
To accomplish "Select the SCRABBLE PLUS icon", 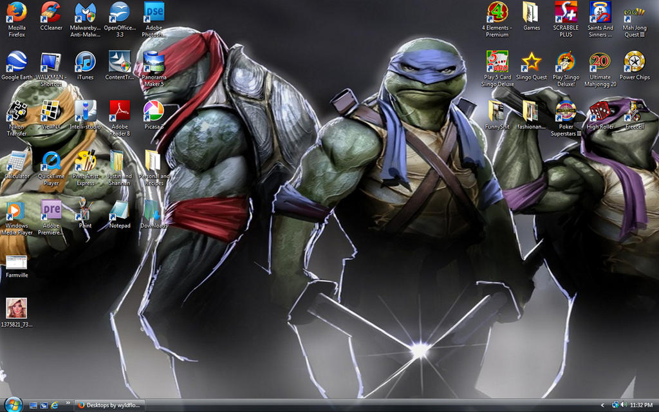I will (566, 13).
